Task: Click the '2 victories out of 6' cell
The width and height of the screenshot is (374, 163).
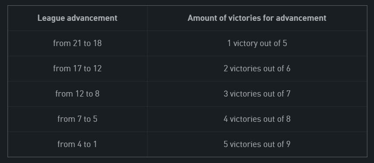Action: point(257,69)
